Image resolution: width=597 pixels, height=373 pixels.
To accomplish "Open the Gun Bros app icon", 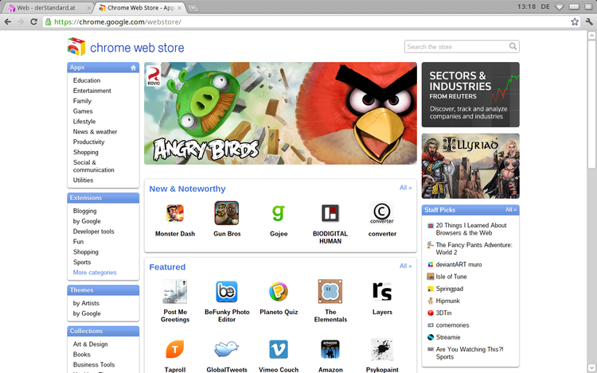I will (x=226, y=213).
